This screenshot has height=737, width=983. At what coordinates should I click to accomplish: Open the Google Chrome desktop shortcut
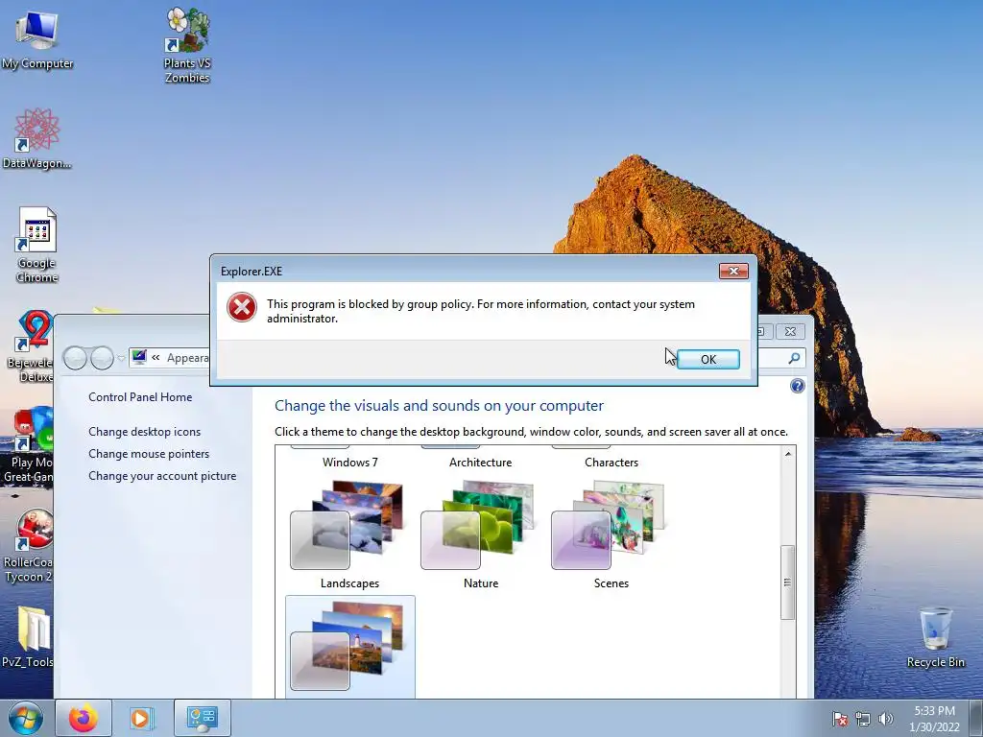(37, 245)
